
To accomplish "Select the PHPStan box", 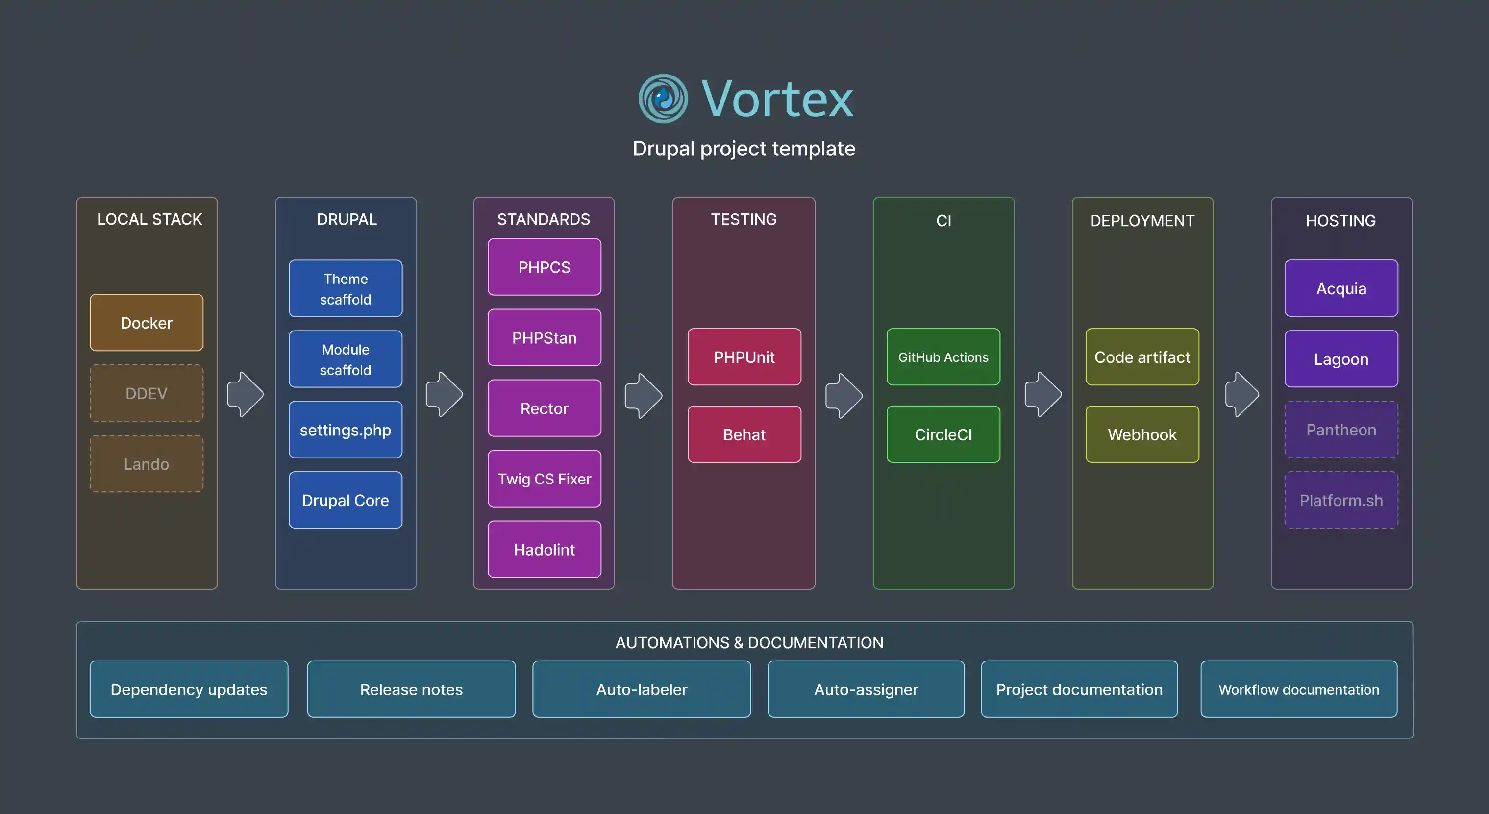I will pyautogui.click(x=545, y=338).
